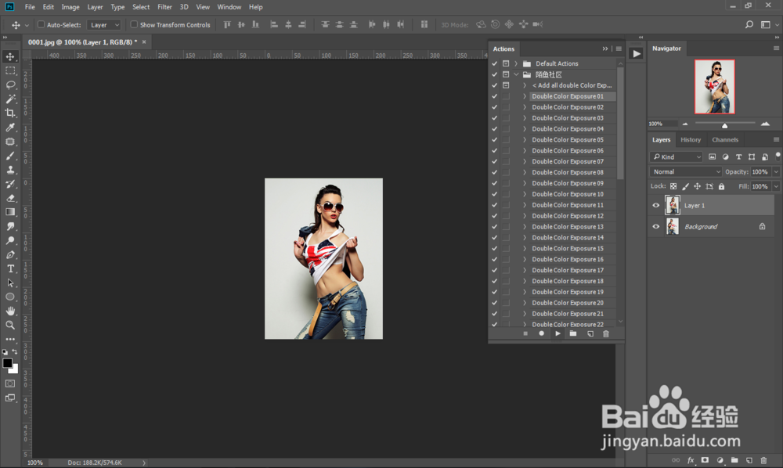The height and width of the screenshot is (468, 783).
Task: Select the Gradient tool
Action: pyautogui.click(x=10, y=212)
